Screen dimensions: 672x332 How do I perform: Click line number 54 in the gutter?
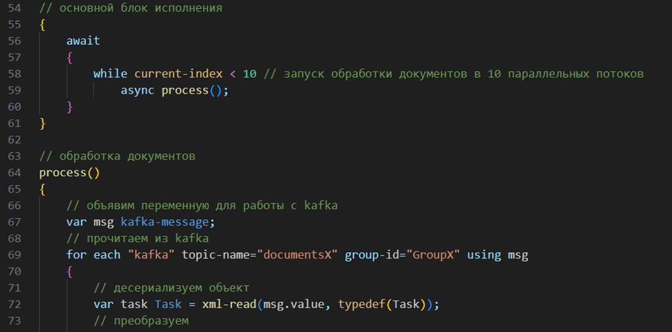(14, 8)
